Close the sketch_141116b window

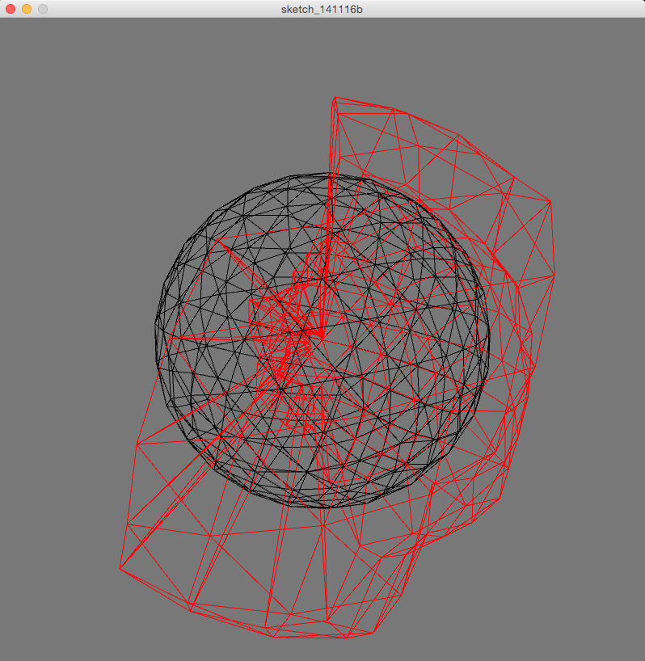pos(11,9)
